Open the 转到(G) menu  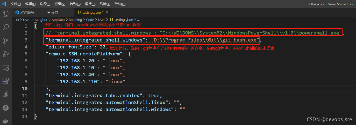pos(75,4)
